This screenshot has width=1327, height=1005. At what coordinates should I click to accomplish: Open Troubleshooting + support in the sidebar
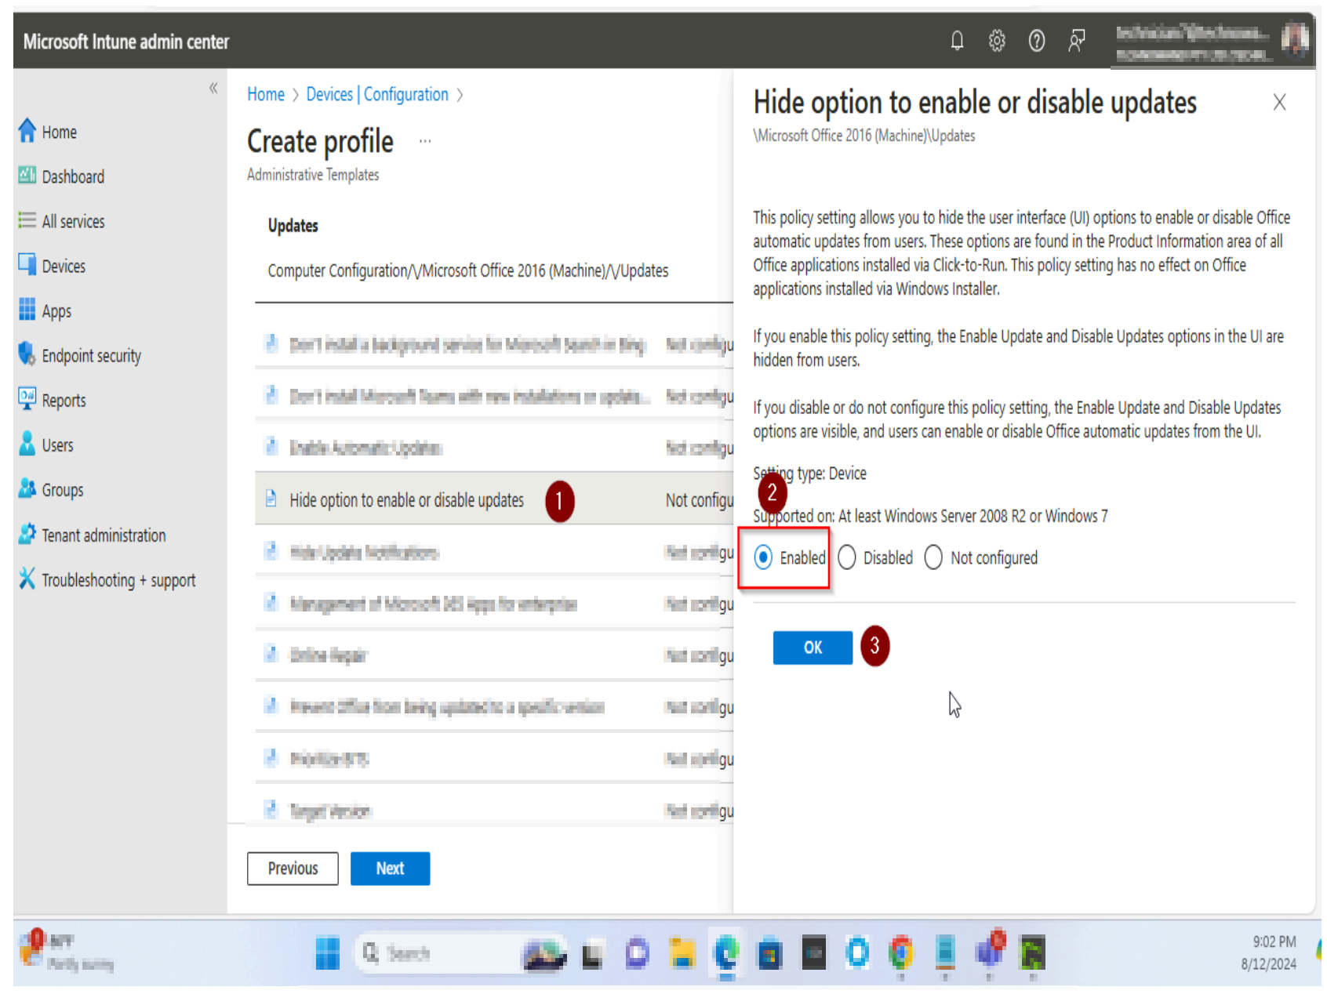click(118, 579)
